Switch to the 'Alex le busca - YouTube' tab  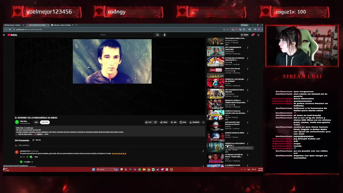coord(13,25)
